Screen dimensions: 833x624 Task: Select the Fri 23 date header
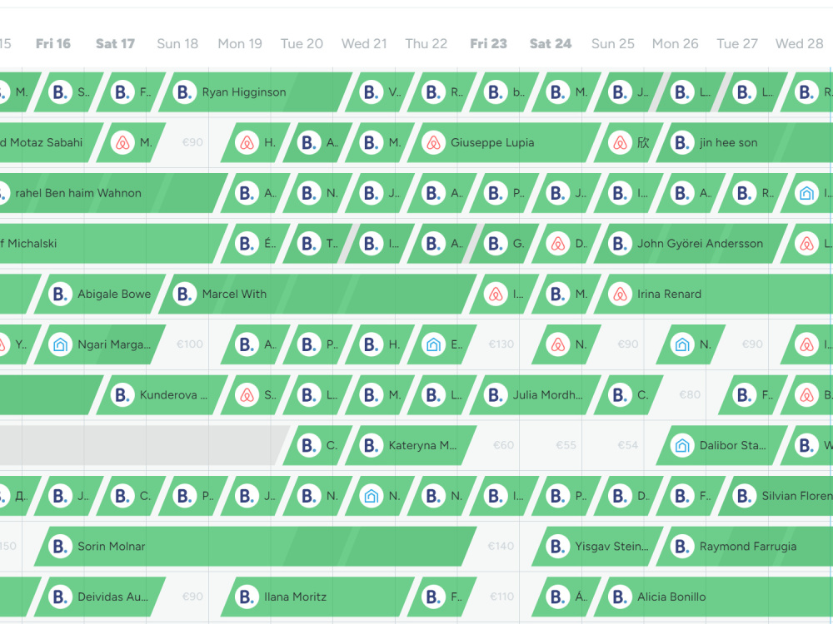[x=488, y=43]
